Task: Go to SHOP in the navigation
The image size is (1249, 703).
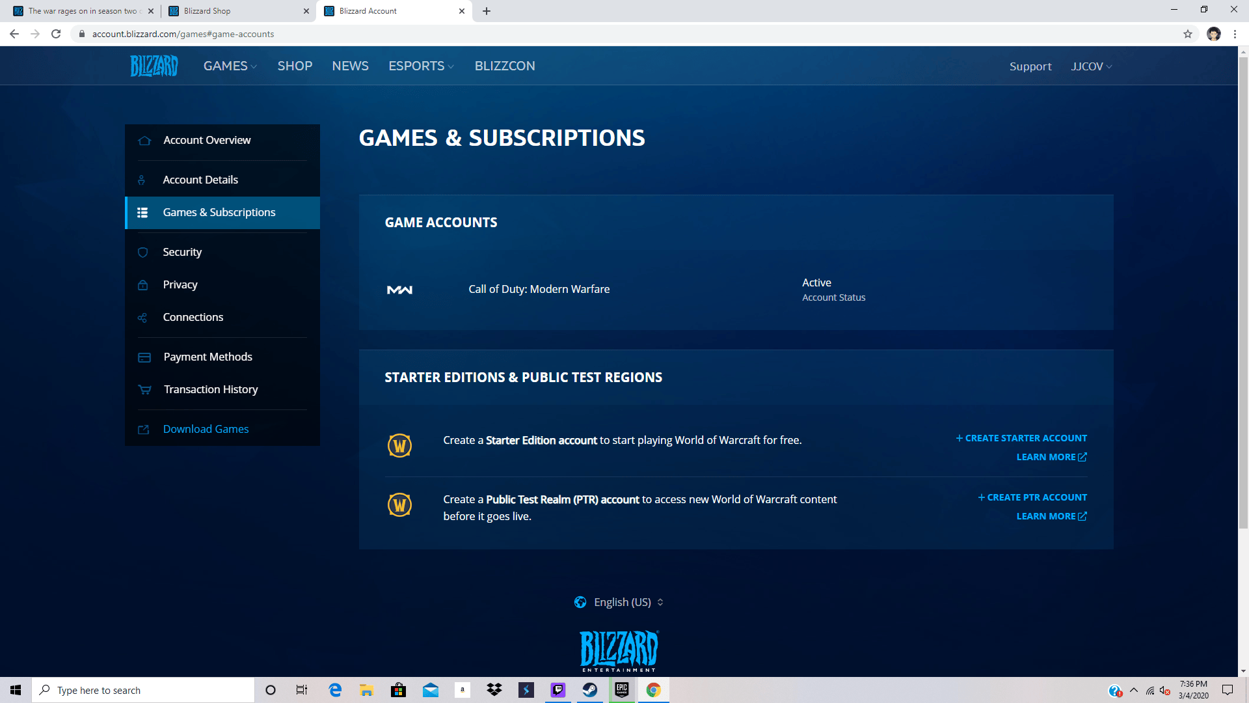Action: coord(295,66)
